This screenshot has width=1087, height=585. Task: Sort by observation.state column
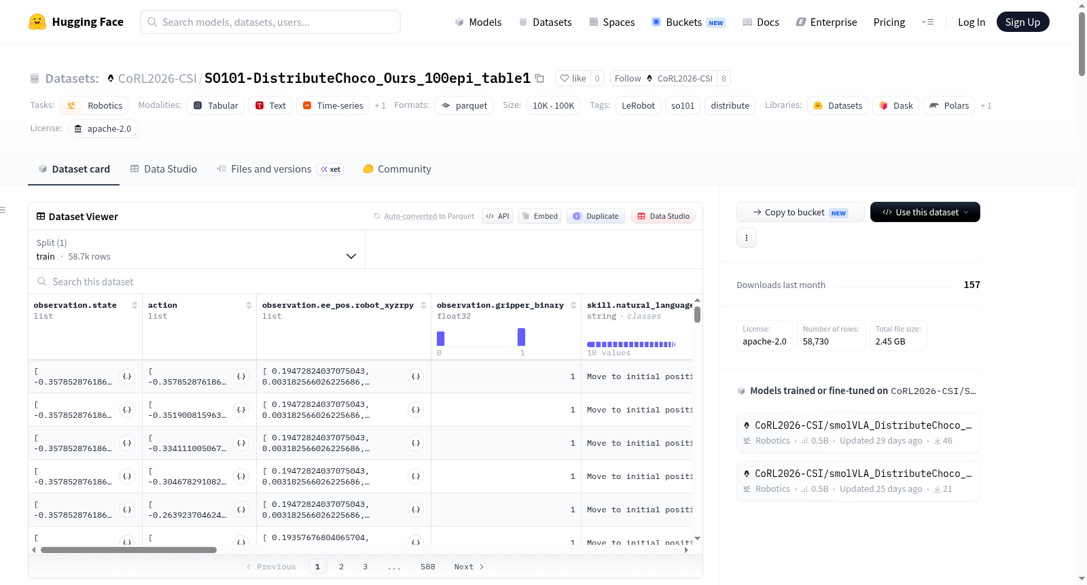(135, 305)
